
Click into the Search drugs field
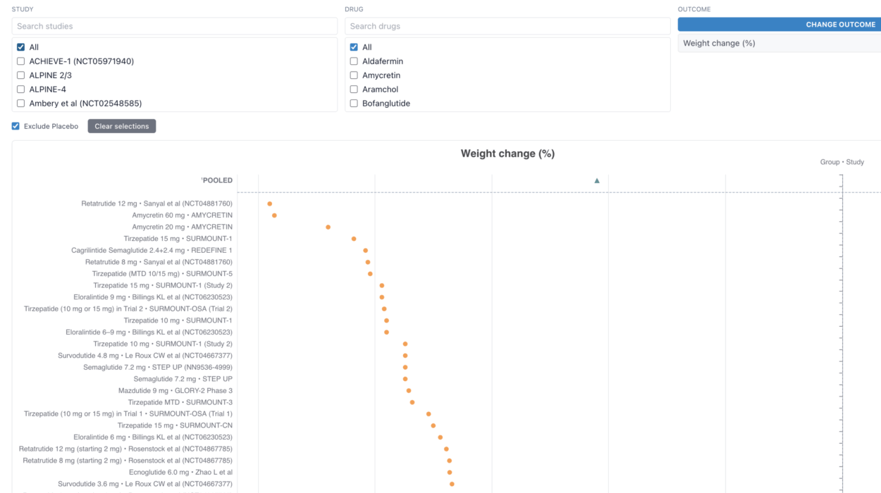point(507,26)
